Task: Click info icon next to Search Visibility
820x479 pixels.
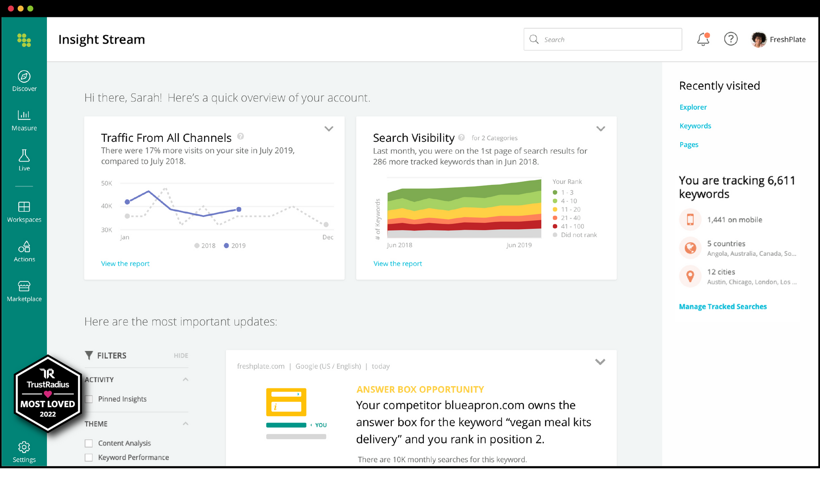Action: pyautogui.click(x=461, y=137)
